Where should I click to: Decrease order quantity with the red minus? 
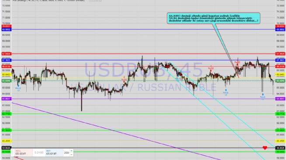tap(71, 154)
